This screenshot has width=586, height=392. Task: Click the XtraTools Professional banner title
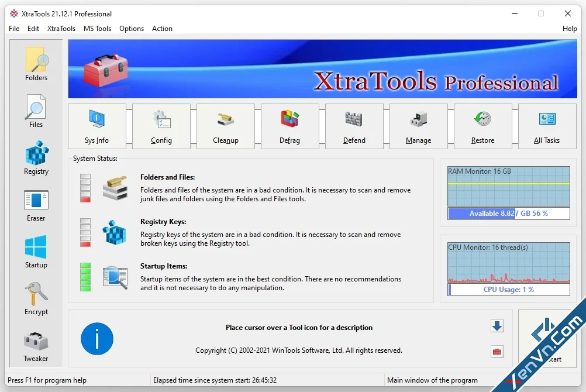tap(436, 81)
